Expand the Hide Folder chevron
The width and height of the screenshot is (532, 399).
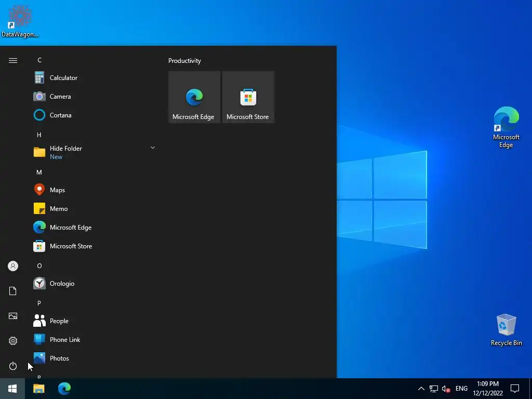click(x=153, y=148)
